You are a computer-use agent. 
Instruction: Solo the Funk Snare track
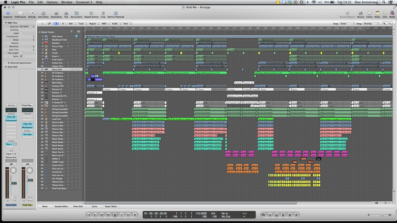coord(79,59)
